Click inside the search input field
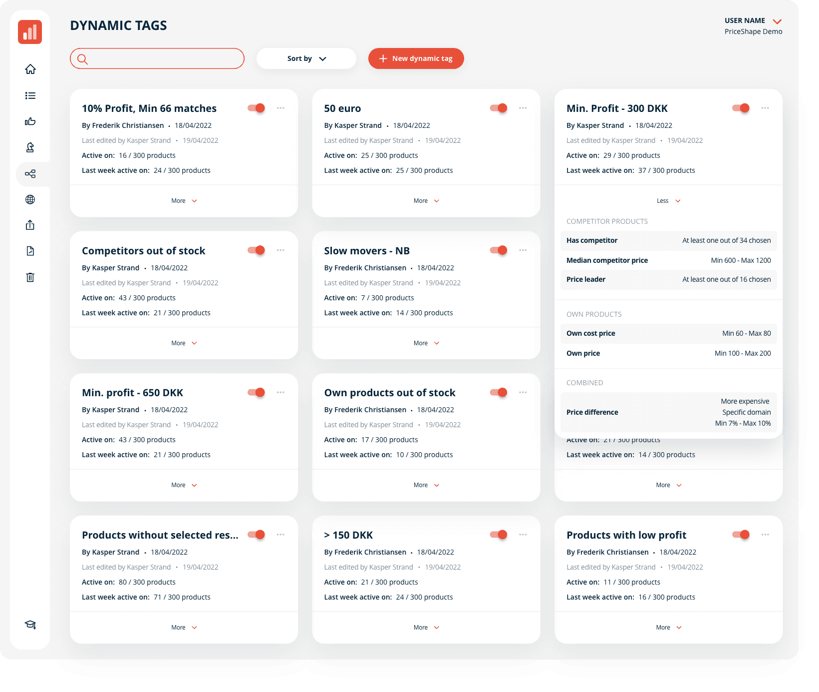The height and width of the screenshot is (692, 819). (157, 58)
